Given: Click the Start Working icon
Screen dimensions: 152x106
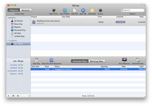Looking at the screenshot, I should pos(124,60).
